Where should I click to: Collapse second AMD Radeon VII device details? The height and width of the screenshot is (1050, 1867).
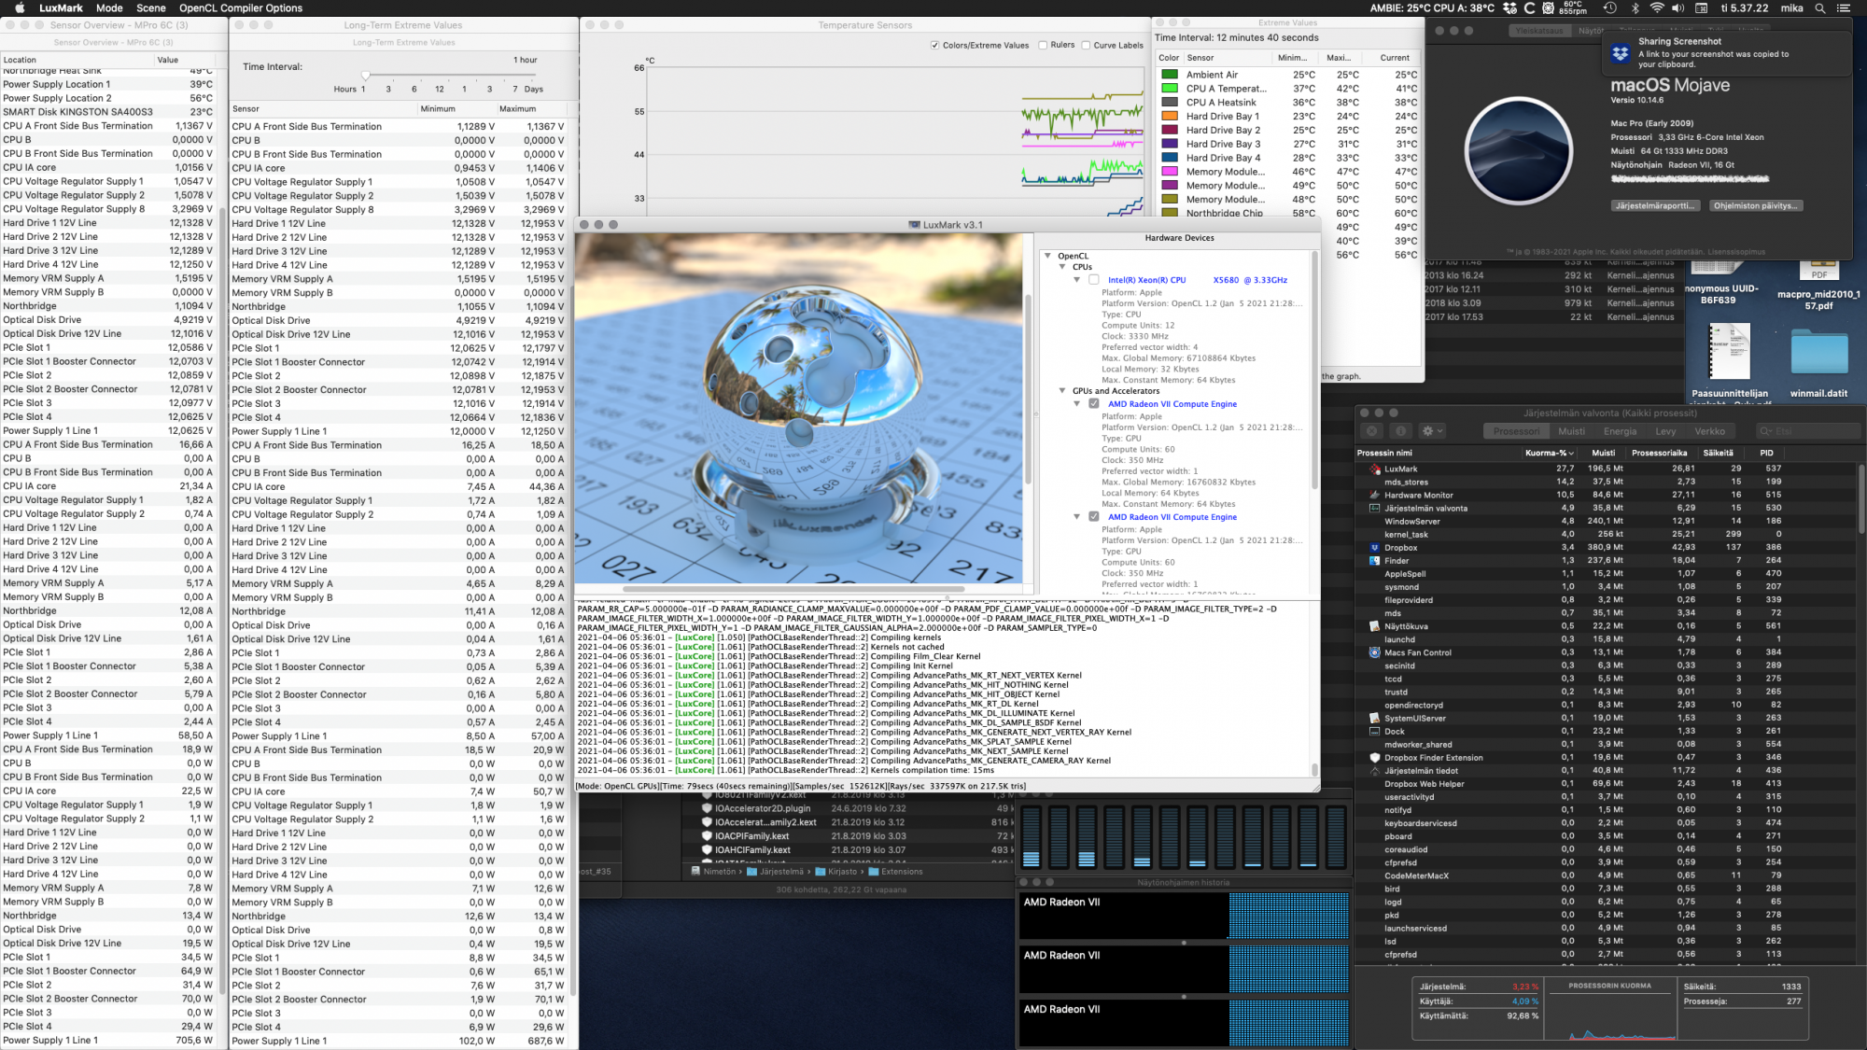pos(1076,517)
